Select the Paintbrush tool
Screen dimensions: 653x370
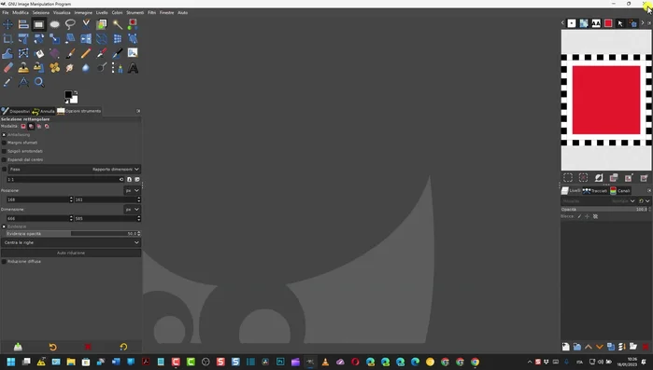70,53
